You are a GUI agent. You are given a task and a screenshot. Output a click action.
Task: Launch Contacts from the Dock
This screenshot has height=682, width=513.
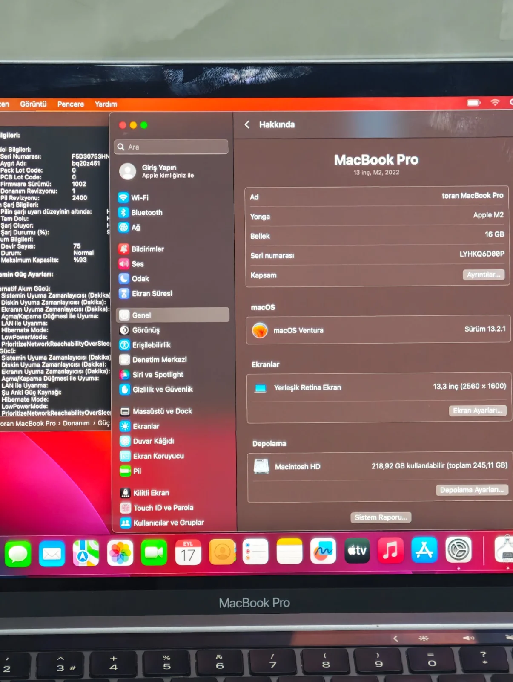222,552
